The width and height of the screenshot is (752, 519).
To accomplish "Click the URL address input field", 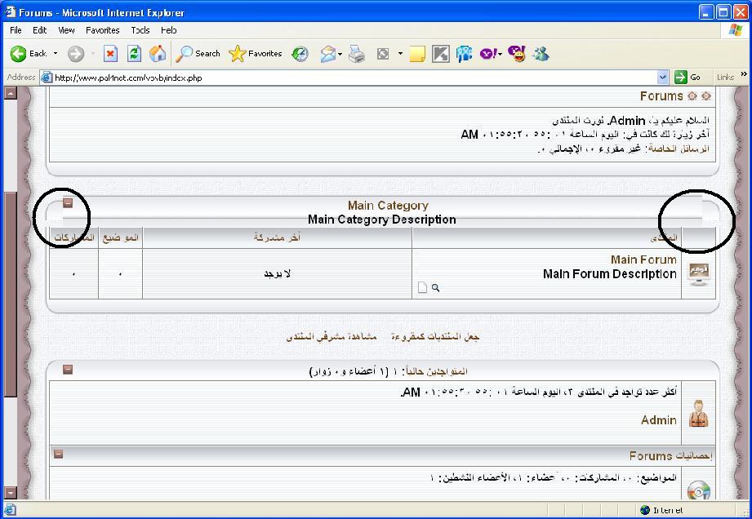I will [x=351, y=78].
